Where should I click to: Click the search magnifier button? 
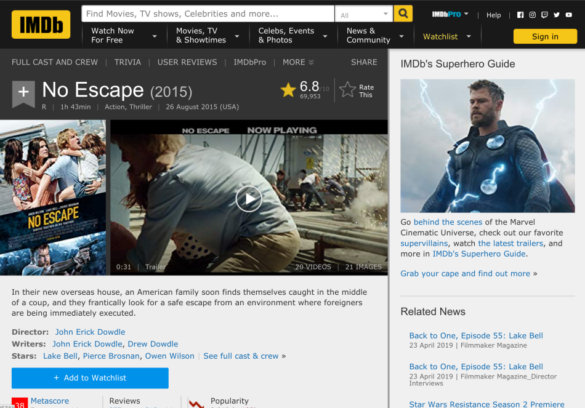click(x=403, y=14)
